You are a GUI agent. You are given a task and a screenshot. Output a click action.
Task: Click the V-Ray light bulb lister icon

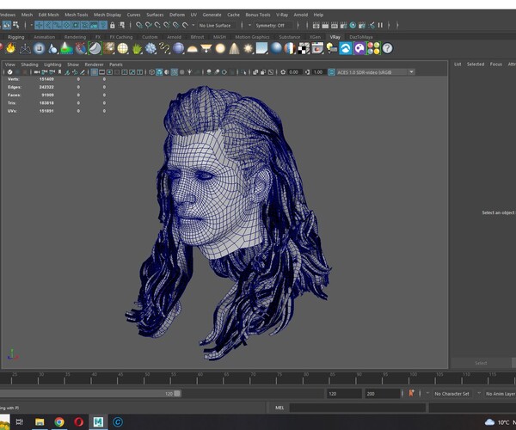(x=332, y=48)
